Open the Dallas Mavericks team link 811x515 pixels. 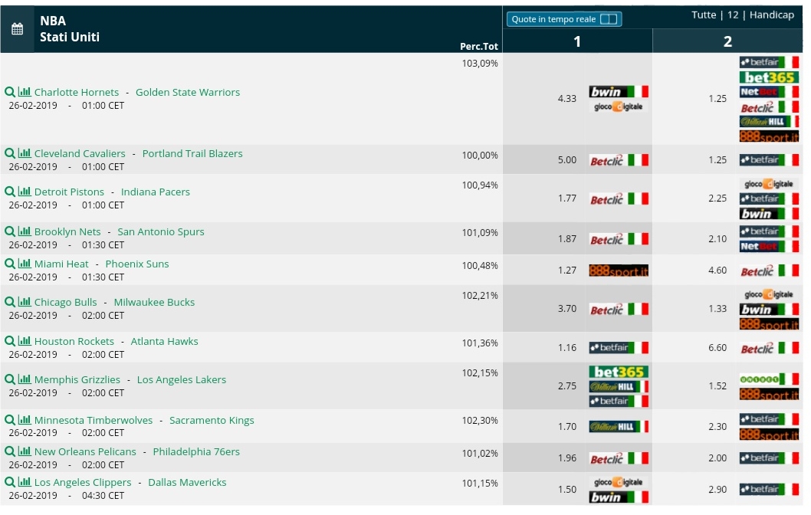pos(187,482)
